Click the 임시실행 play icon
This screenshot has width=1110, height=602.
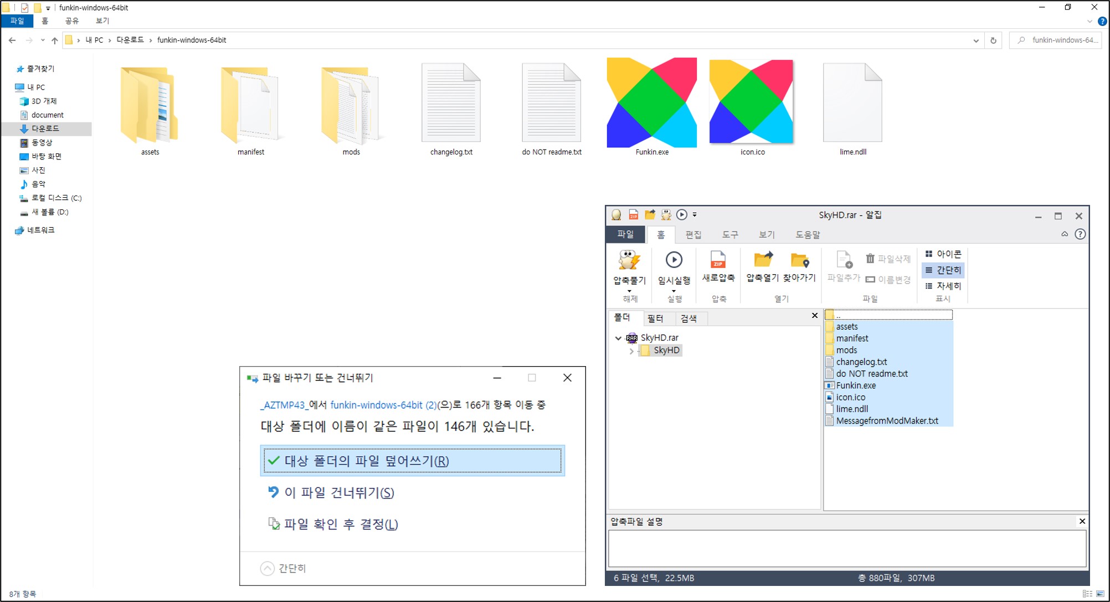[674, 260]
